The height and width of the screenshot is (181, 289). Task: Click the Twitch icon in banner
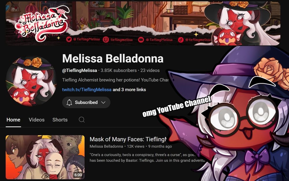pyautogui.click(x=106, y=39)
